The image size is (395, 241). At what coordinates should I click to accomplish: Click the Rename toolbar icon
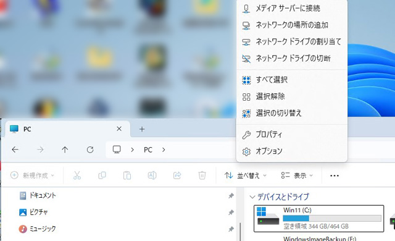point(152,175)
